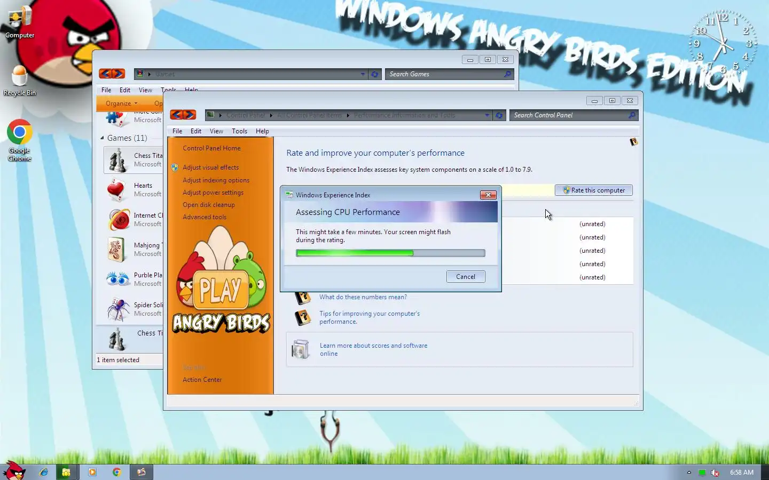769x480 pixels.
Task: Open the media player taskbar icon
Action: click(92, 472)
